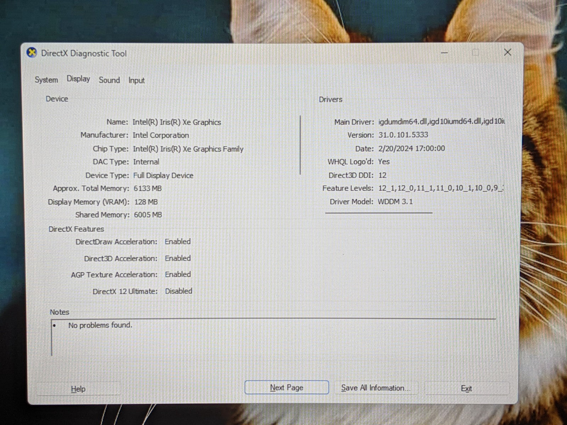Click the Main Driver file list value
This screenshot has height=425, width=567.
coord(441,121)
